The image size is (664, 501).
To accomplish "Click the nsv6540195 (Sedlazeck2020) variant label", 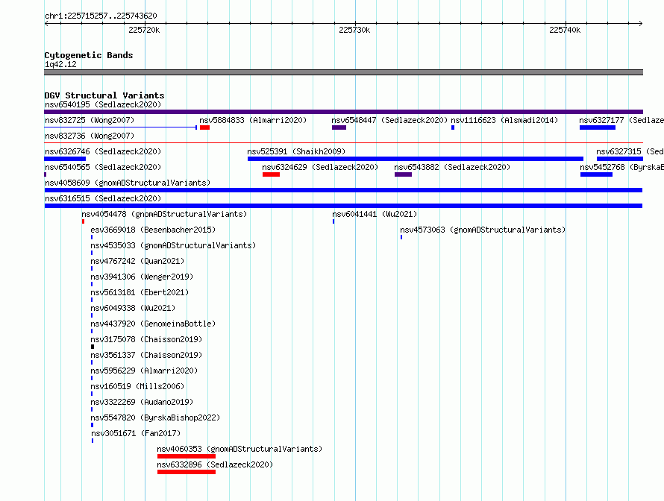I will (x=103, y=104).
